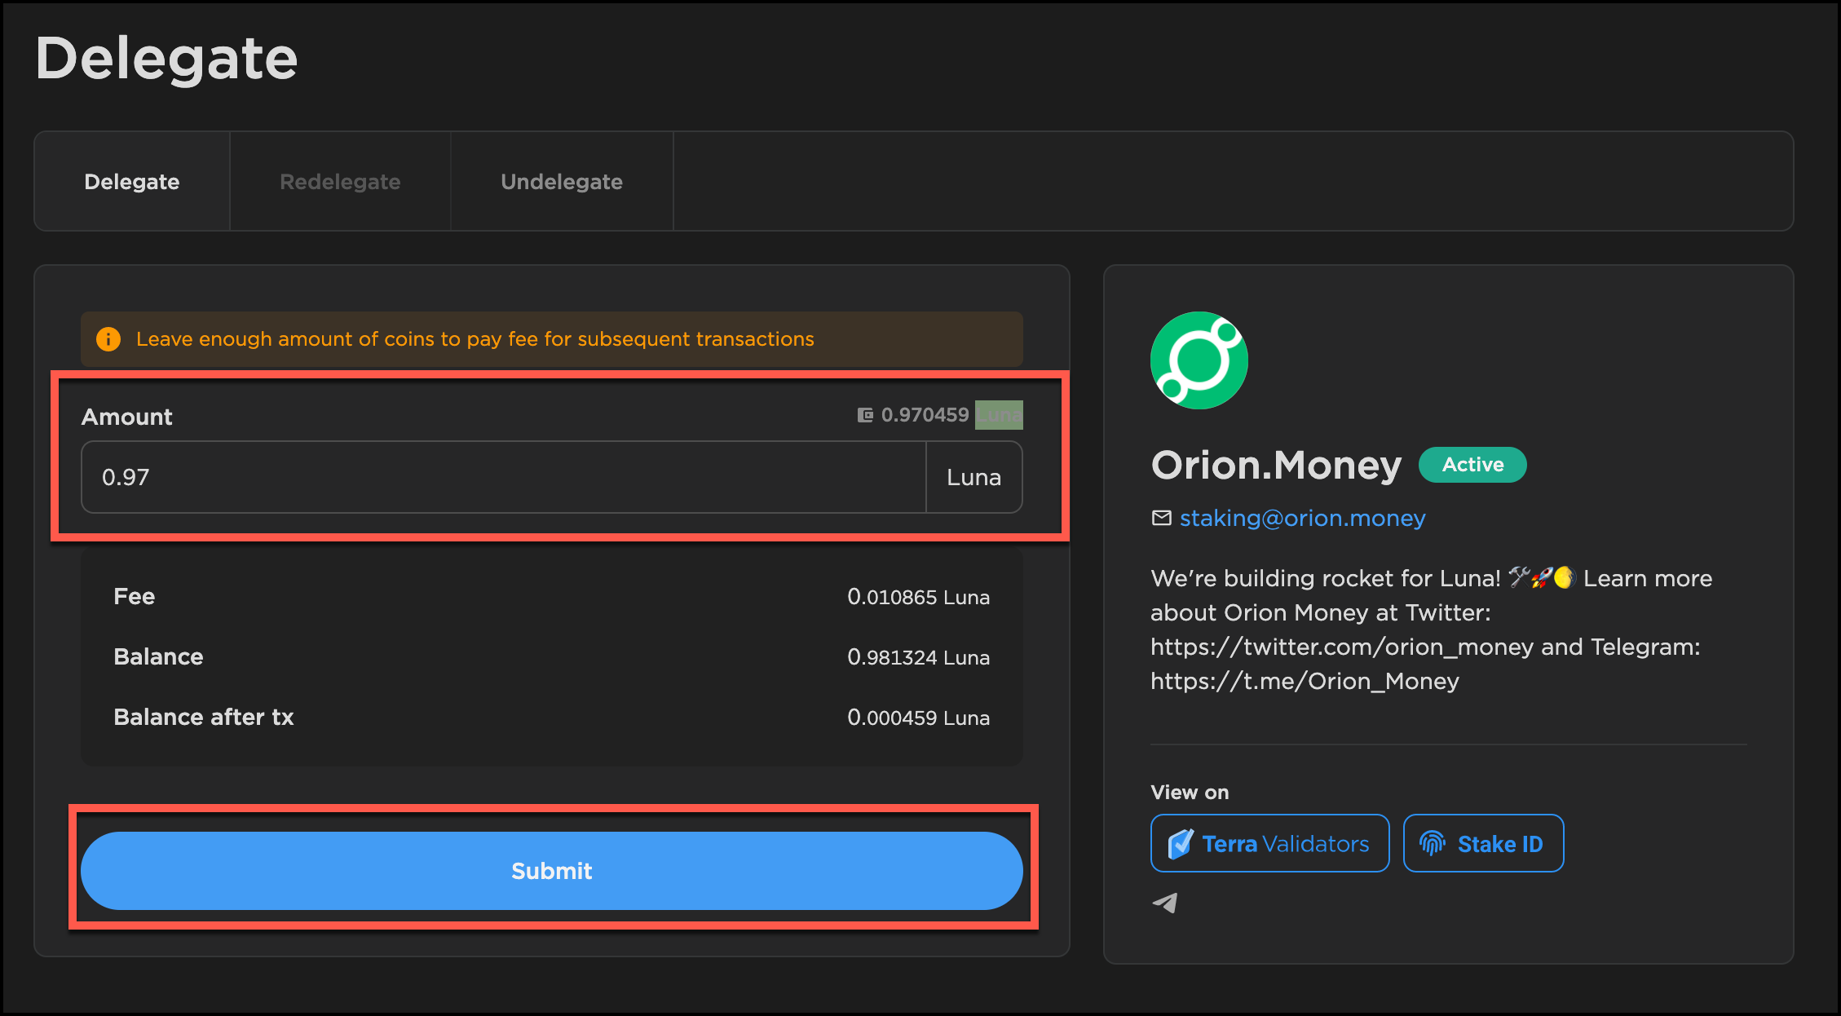Screen dimensions: 1841x1016
Task: Click Balance after tx value 0.000459 Luna
Action: [x=919, y=718]
